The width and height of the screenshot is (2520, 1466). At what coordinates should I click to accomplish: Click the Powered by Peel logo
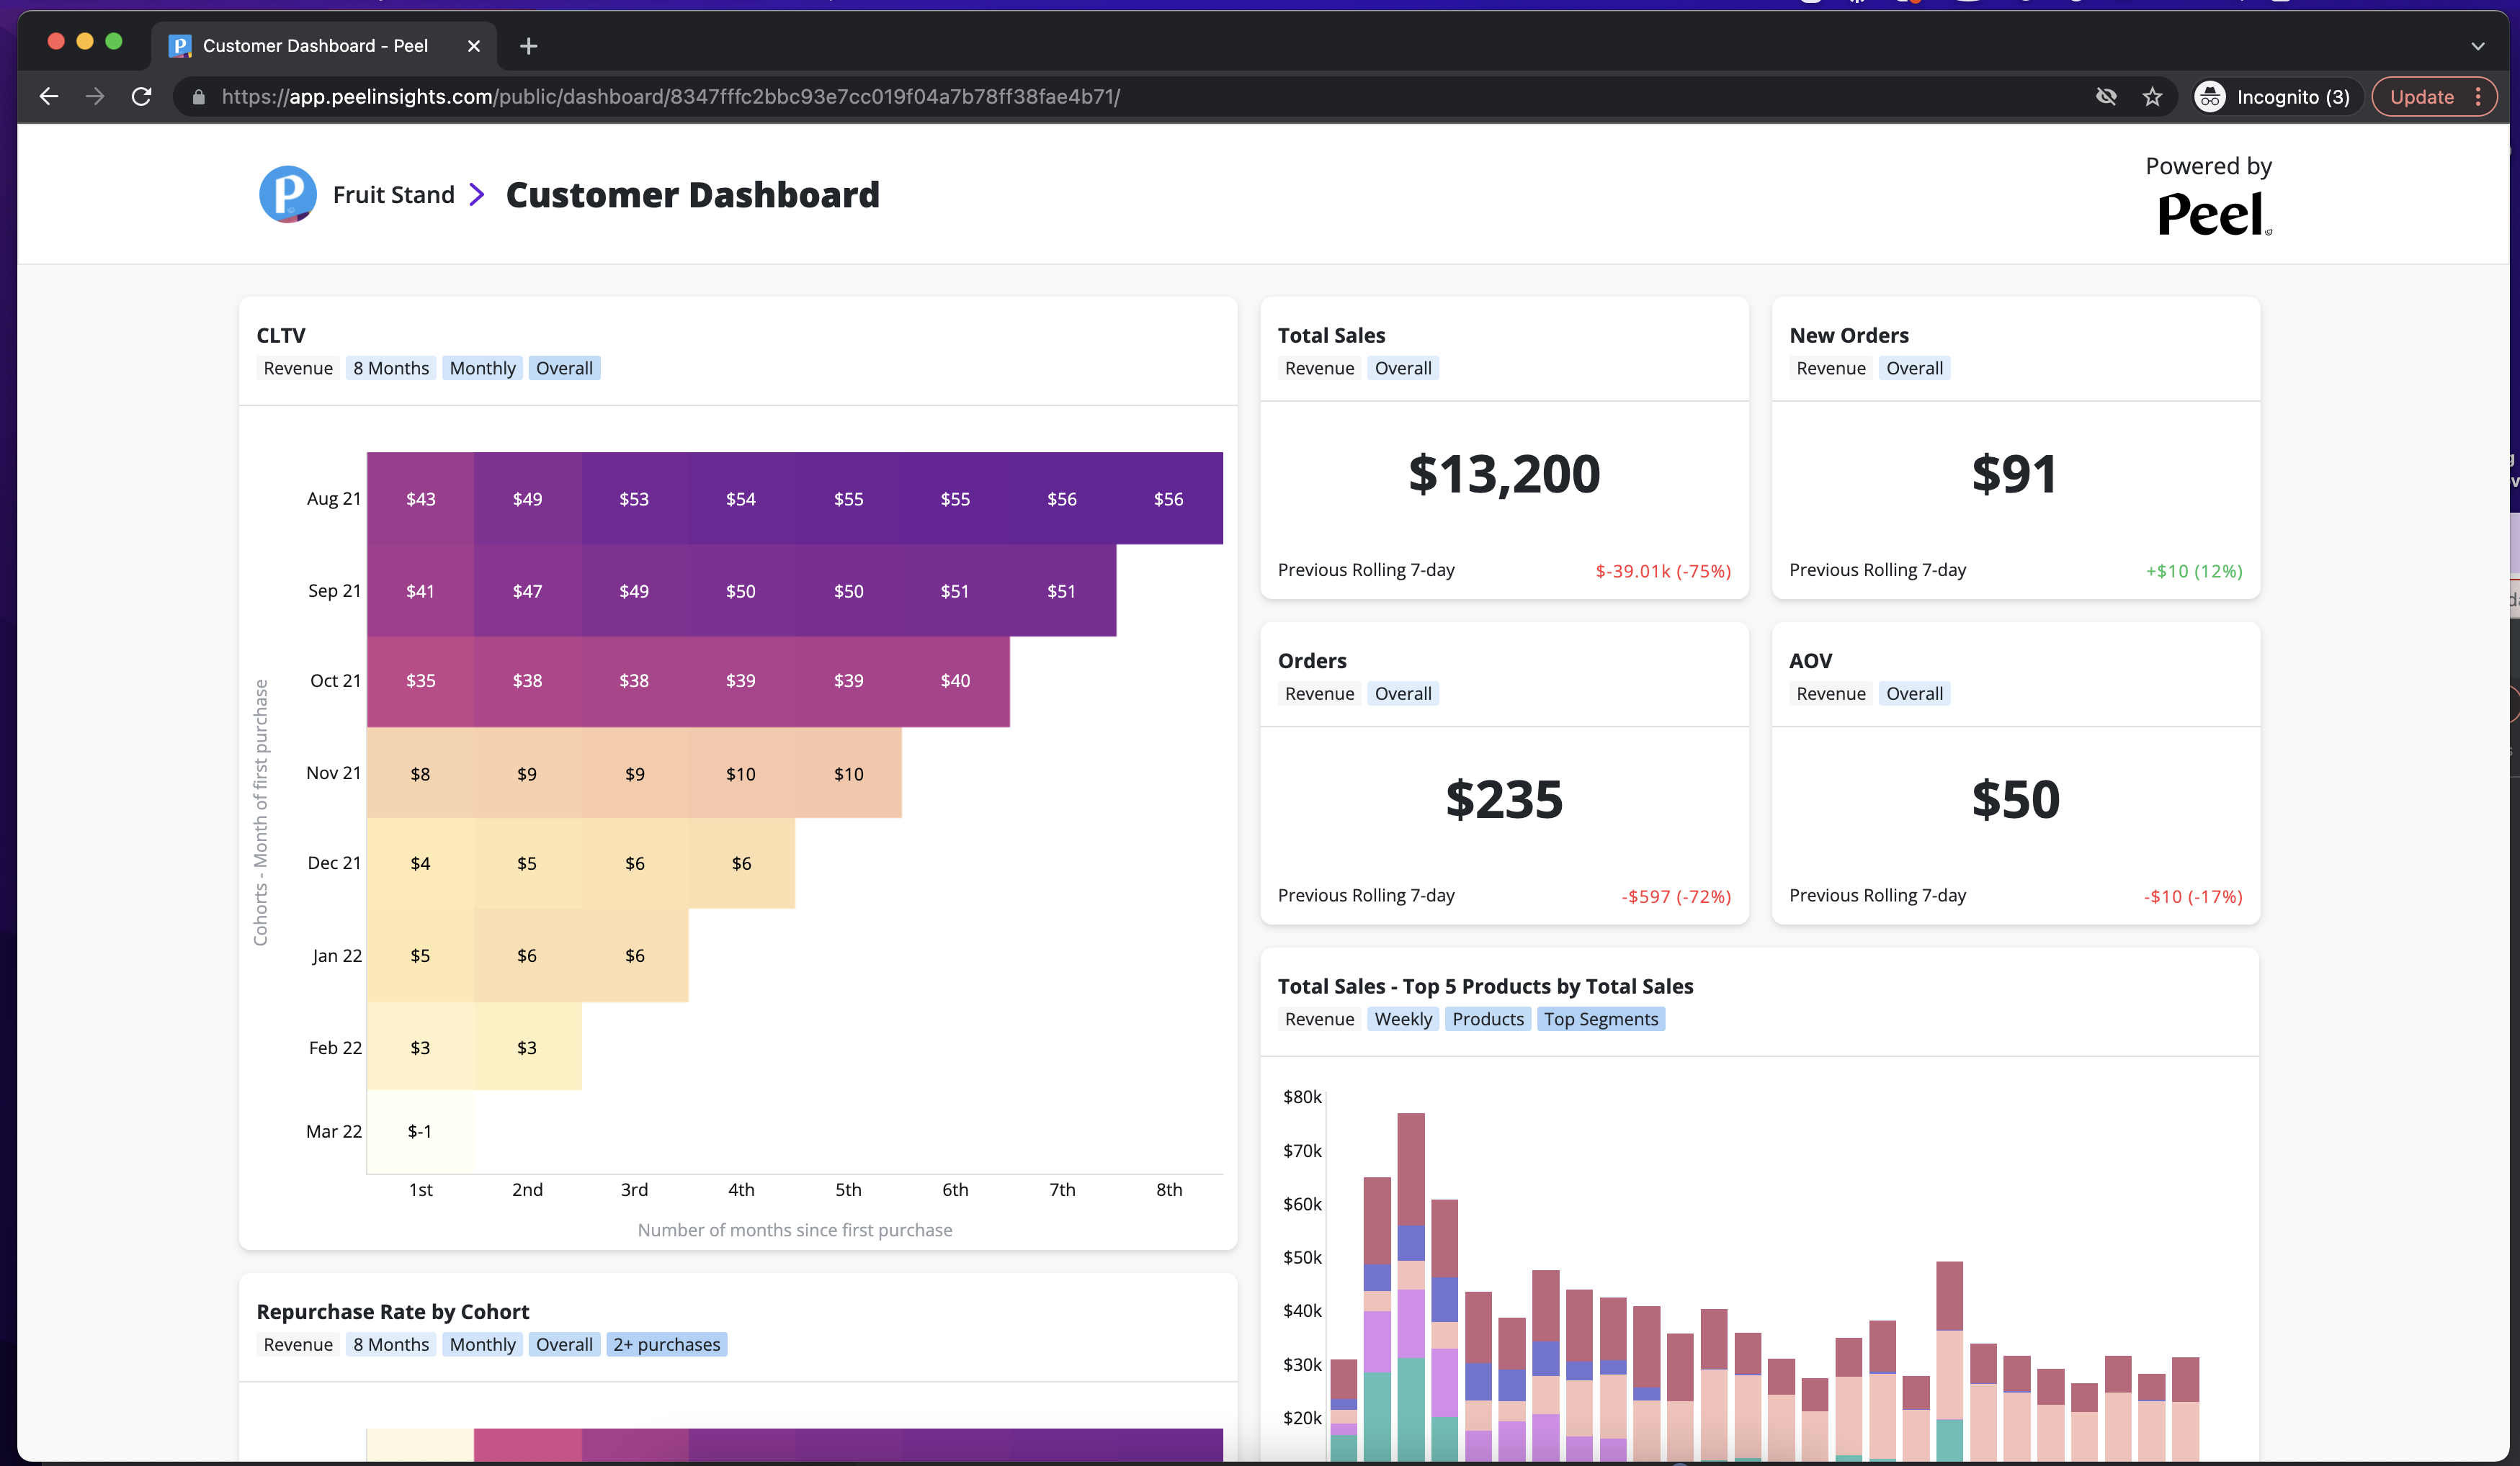coord(2212,215)
